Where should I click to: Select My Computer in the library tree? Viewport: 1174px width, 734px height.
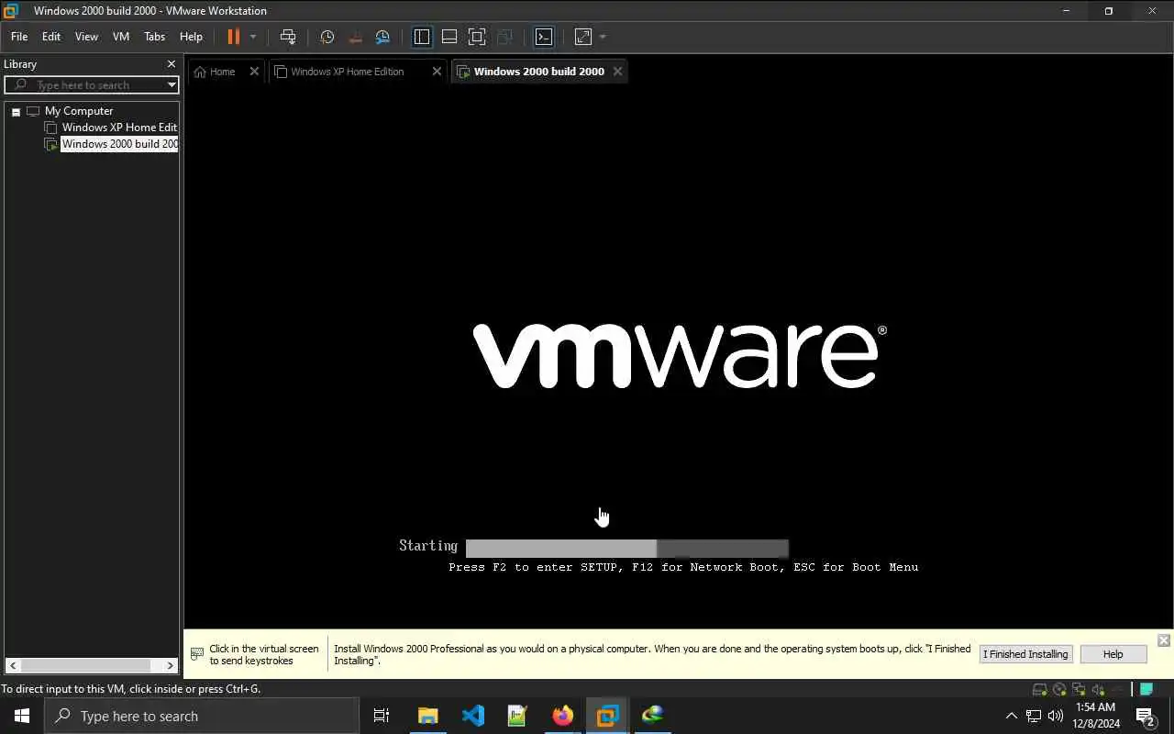point(79,111)
